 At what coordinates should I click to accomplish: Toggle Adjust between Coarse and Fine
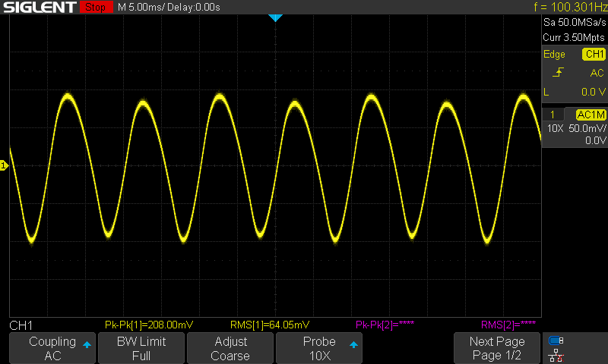coord(230,348)
